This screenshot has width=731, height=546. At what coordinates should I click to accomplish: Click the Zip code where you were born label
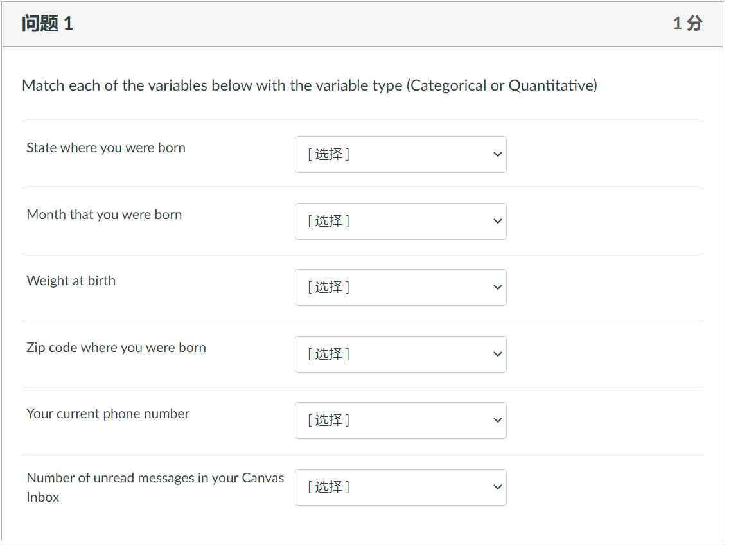(x=116, y=348)
